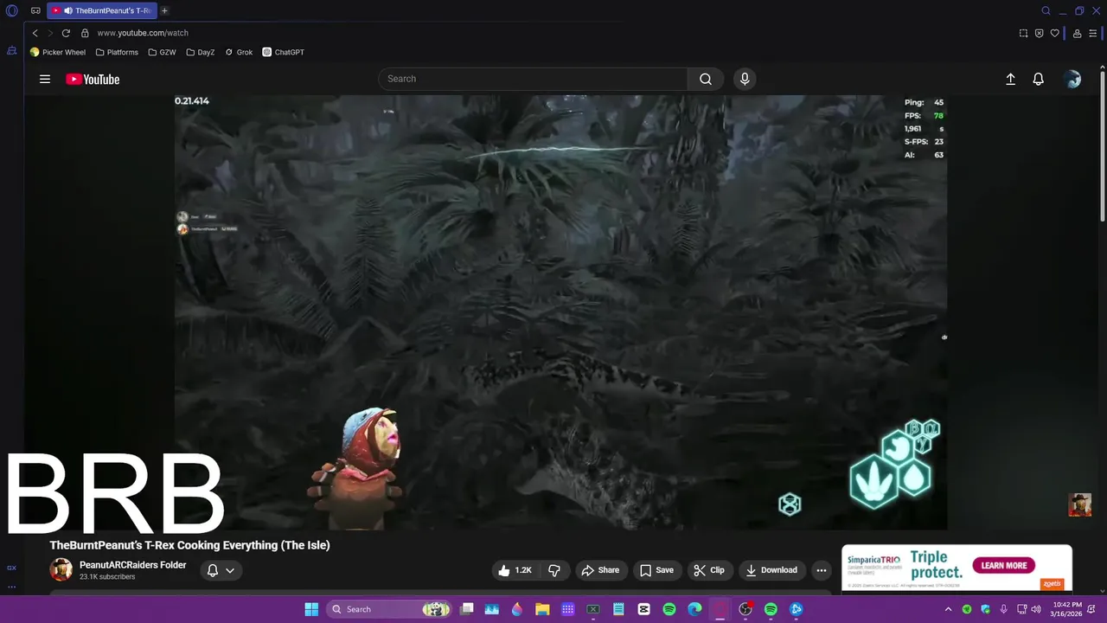Open Picker Wheel bookmark

(x=58, y=52)
